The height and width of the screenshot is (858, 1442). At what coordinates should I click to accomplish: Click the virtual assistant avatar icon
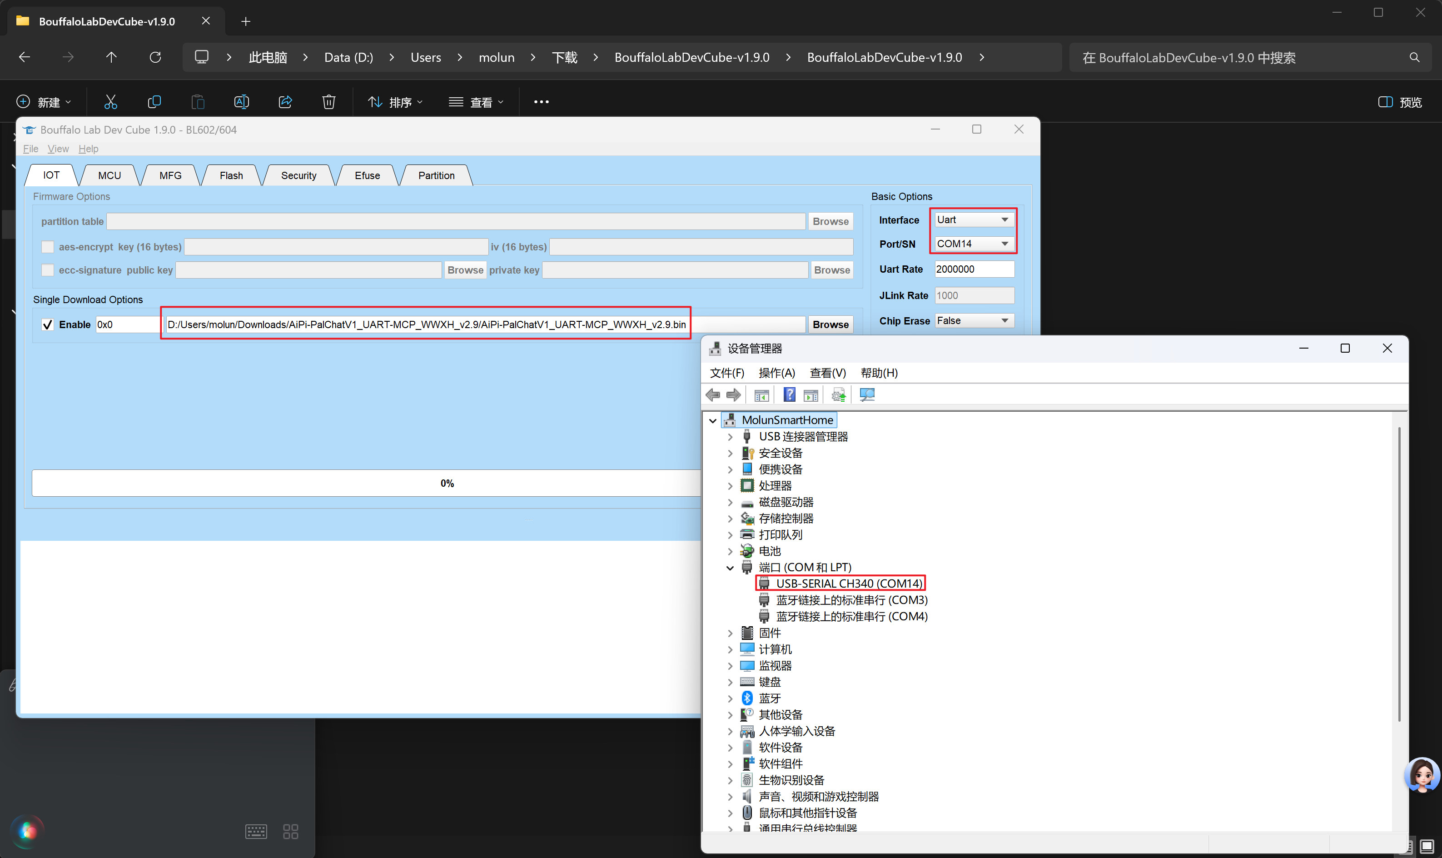[x=1422, y=775]
